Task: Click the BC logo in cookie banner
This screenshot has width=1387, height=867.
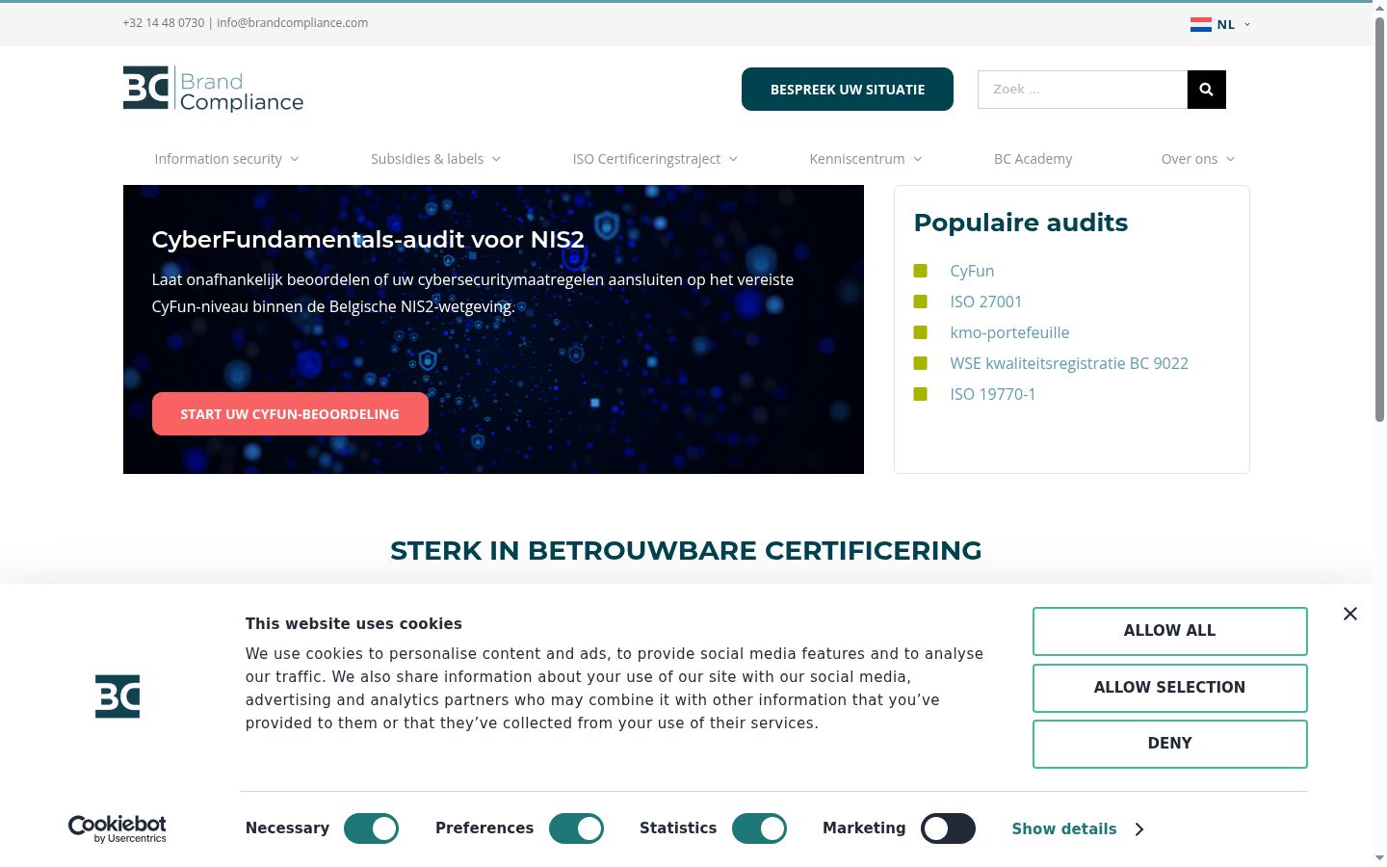Action: 118,696
